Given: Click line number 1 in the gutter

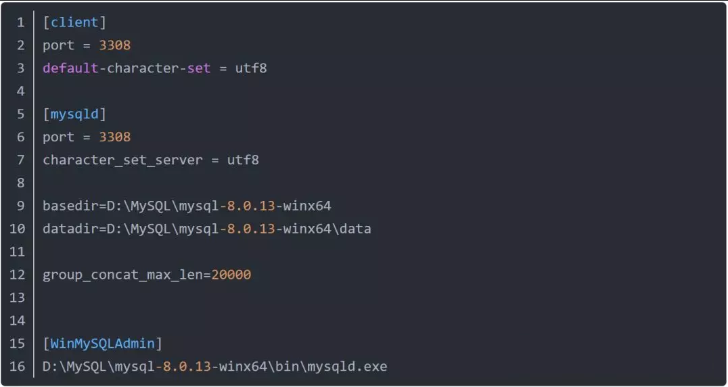Looking at the screenshot, I should pos(20,22).
